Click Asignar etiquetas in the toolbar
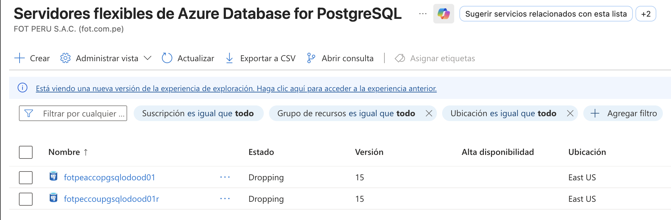This screenshot has height=220, width=671. point(435,58)
